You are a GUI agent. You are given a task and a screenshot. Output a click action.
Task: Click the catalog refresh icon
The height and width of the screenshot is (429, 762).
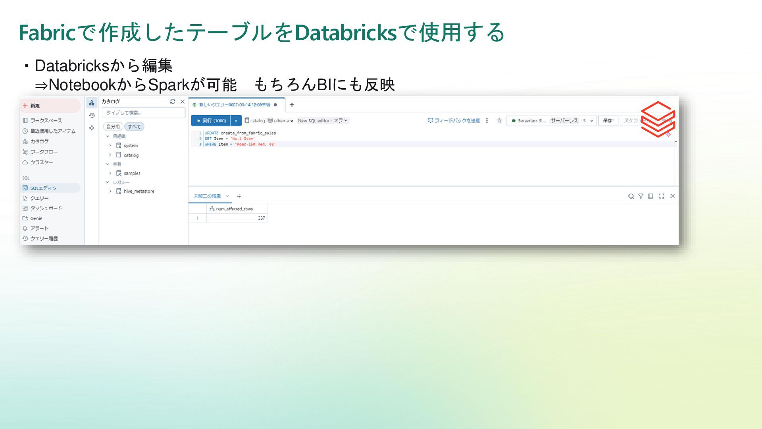(173, 102)
